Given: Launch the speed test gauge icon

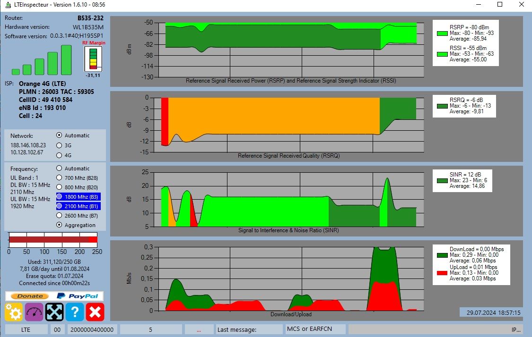Looking at the screenshot, I should (x=34, y=312).
